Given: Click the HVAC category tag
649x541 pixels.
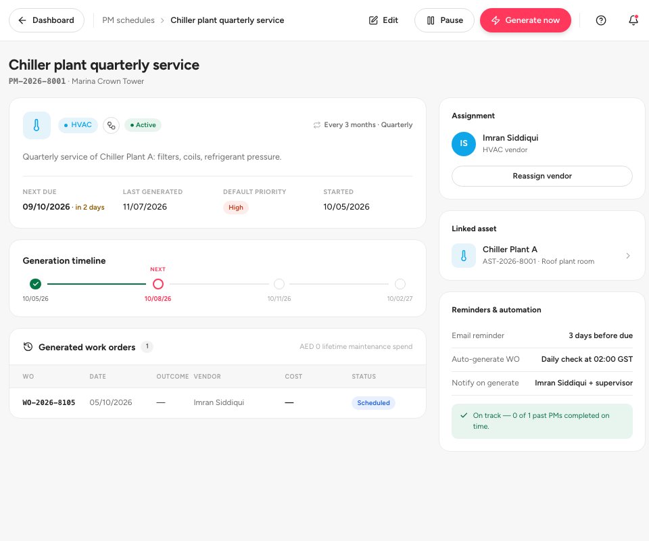Looking at the screenshot, I should tap(78, 125).
